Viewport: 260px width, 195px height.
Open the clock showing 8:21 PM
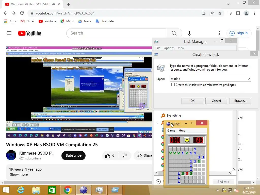(249, 190)
